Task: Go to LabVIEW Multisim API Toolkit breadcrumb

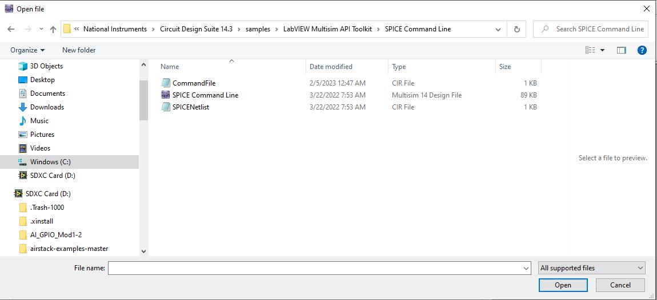Action: pyautogui.click(x=327, y=29)
